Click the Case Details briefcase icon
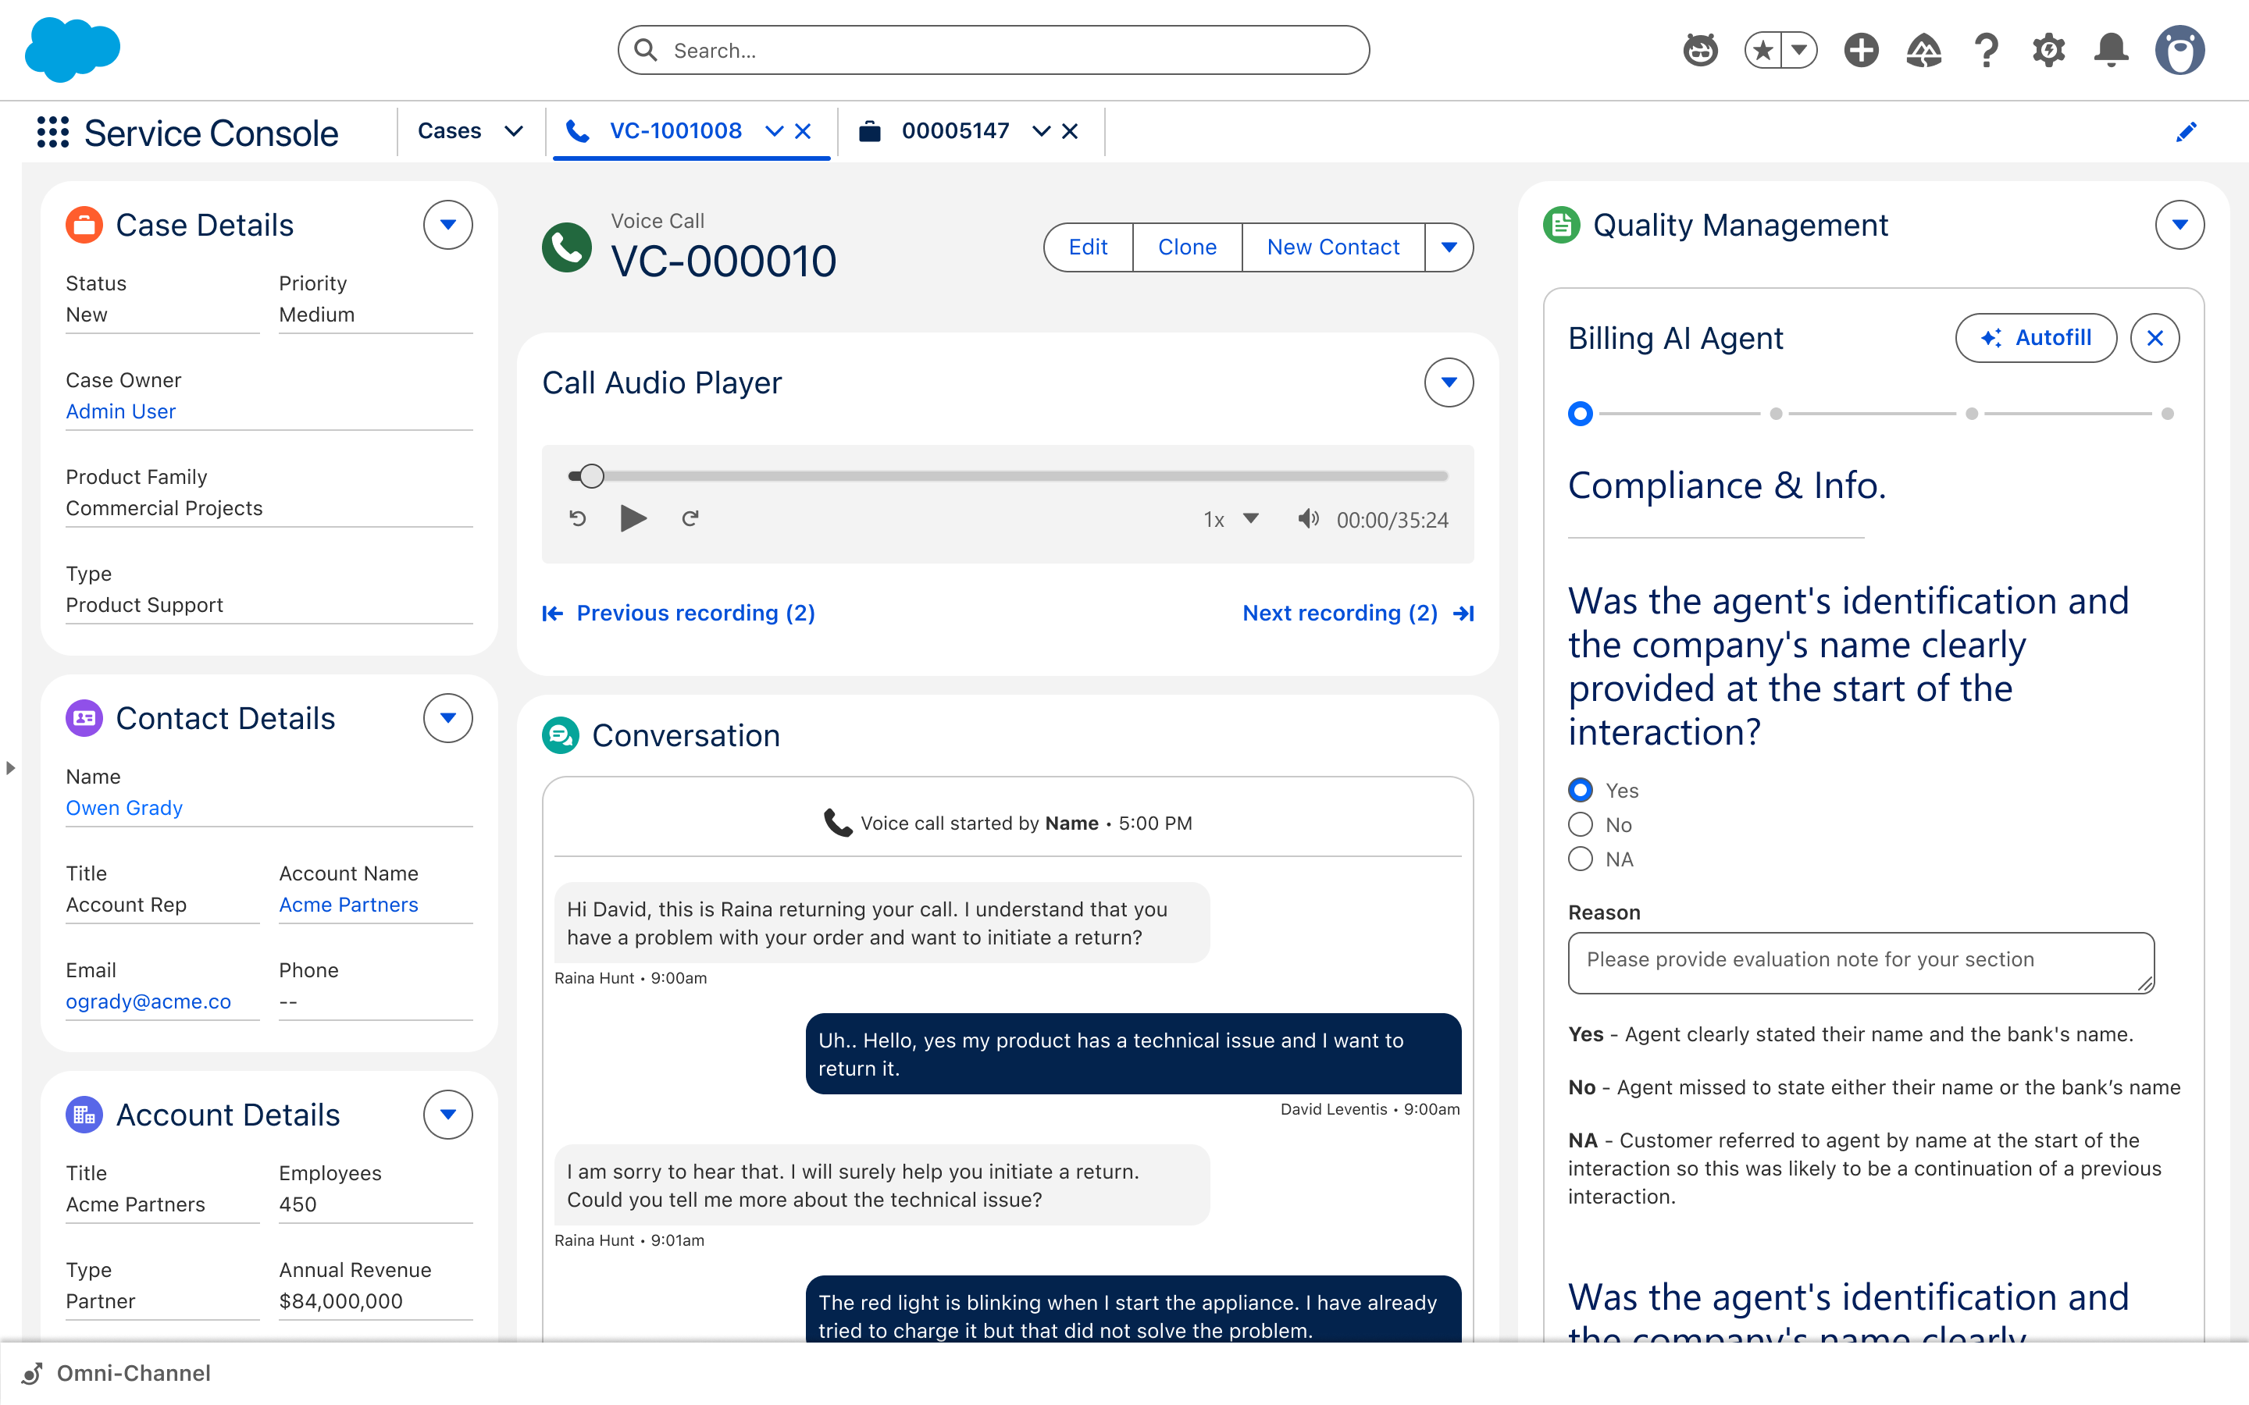This screenshot has width=2249, height=1405. (x=84, y=225)
